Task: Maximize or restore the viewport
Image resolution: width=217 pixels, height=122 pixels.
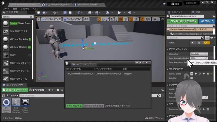Action: [x=162, y=19]
